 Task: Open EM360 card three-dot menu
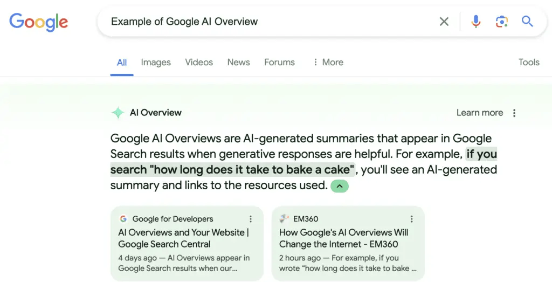coord(412,219)
